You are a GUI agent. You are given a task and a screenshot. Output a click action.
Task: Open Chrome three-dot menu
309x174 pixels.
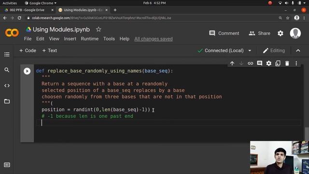[x=304, y=18]
